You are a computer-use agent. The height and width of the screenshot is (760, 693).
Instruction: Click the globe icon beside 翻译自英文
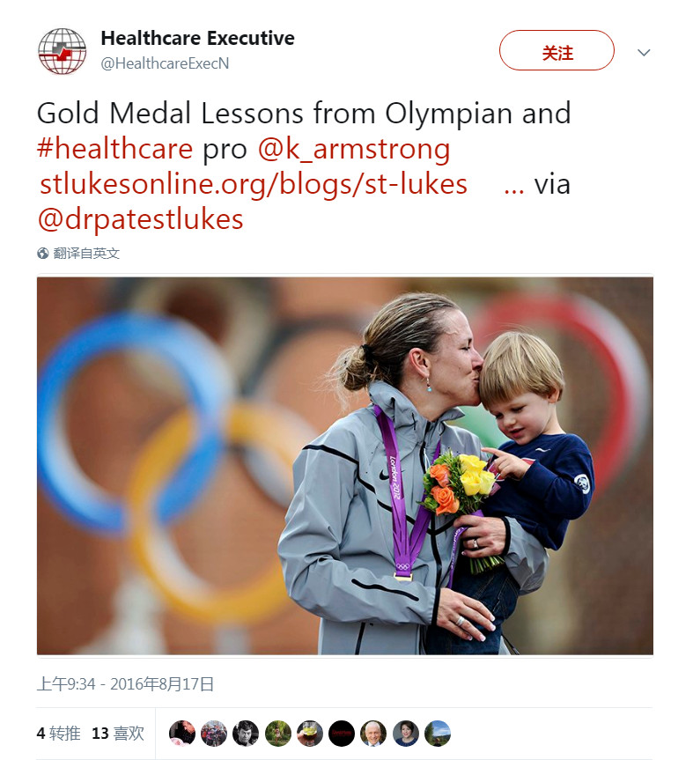click(42, 254)
